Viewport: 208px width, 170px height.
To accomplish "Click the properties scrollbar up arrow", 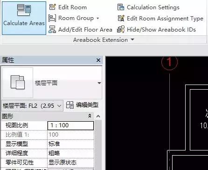I will [98, 116].
